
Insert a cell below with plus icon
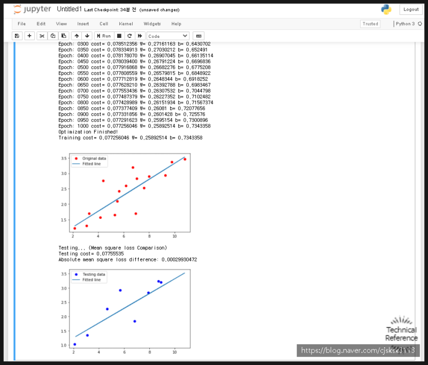point(29,36)
